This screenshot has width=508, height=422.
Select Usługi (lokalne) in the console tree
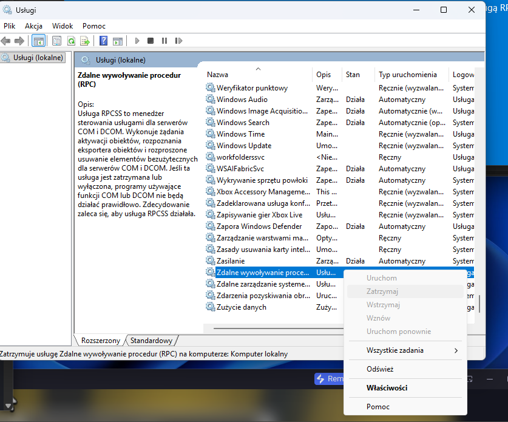[33, 58]
